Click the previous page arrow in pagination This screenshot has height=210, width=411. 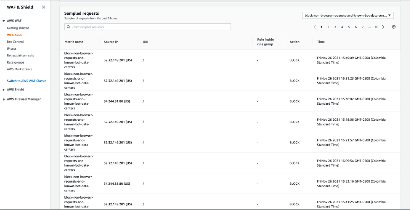[x=314, y=27]
